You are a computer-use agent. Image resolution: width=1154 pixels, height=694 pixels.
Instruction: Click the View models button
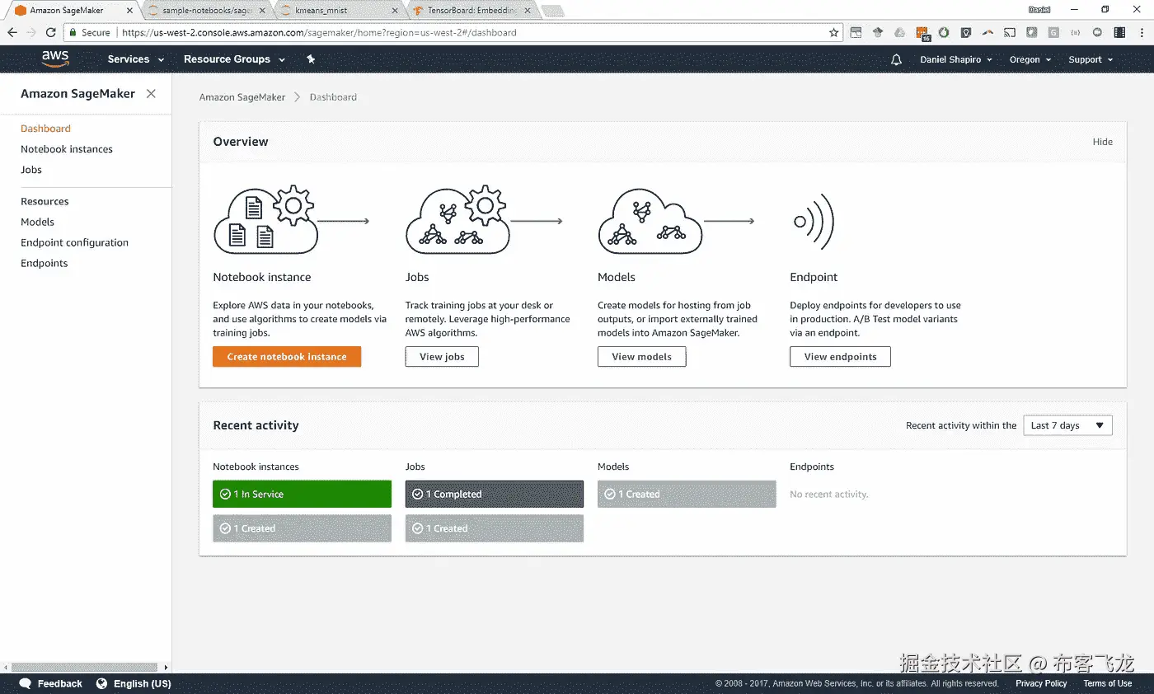click(x=641, y=357)
